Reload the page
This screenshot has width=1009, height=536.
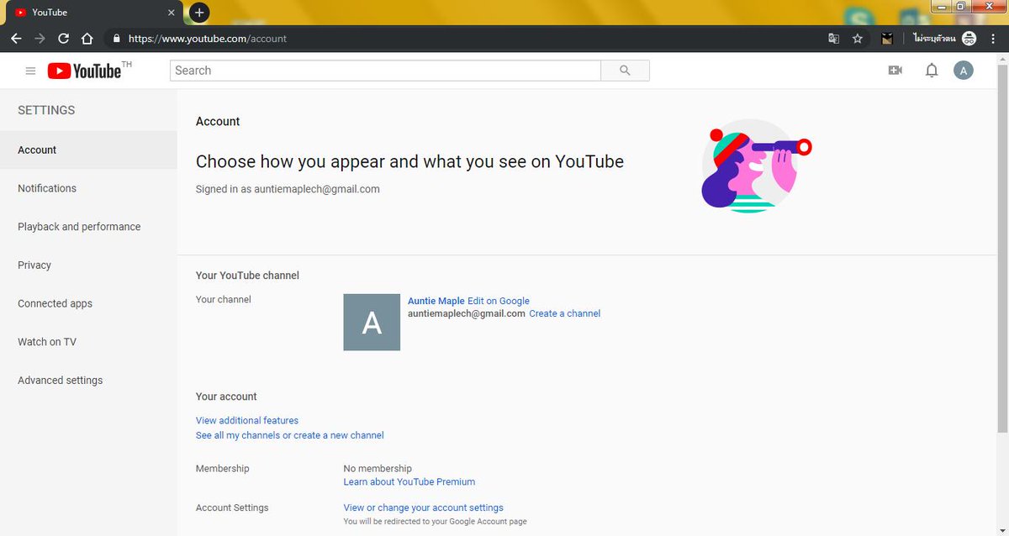click(x=63, y=39)
